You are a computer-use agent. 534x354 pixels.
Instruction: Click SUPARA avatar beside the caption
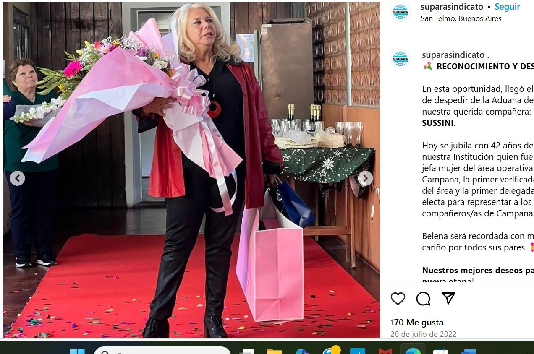pos(400,59)
